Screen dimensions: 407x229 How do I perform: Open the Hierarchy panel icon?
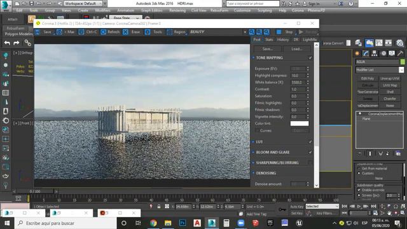click(375, 53)
